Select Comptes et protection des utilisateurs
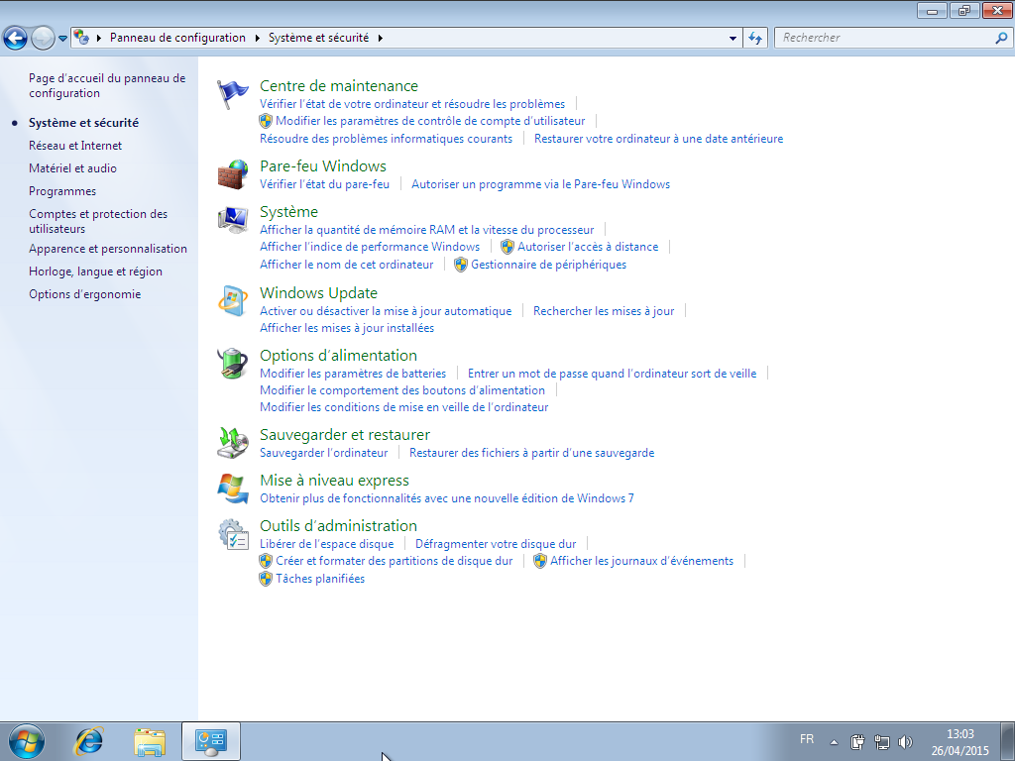The width and height of the screenshot is (1015, 761). tap(98, 221)
